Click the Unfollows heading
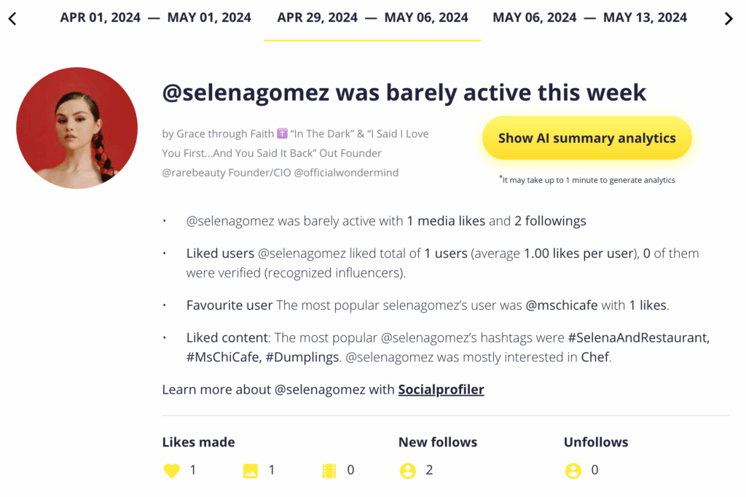The height and width of the screenshot is (497, 746). point(596,442)
